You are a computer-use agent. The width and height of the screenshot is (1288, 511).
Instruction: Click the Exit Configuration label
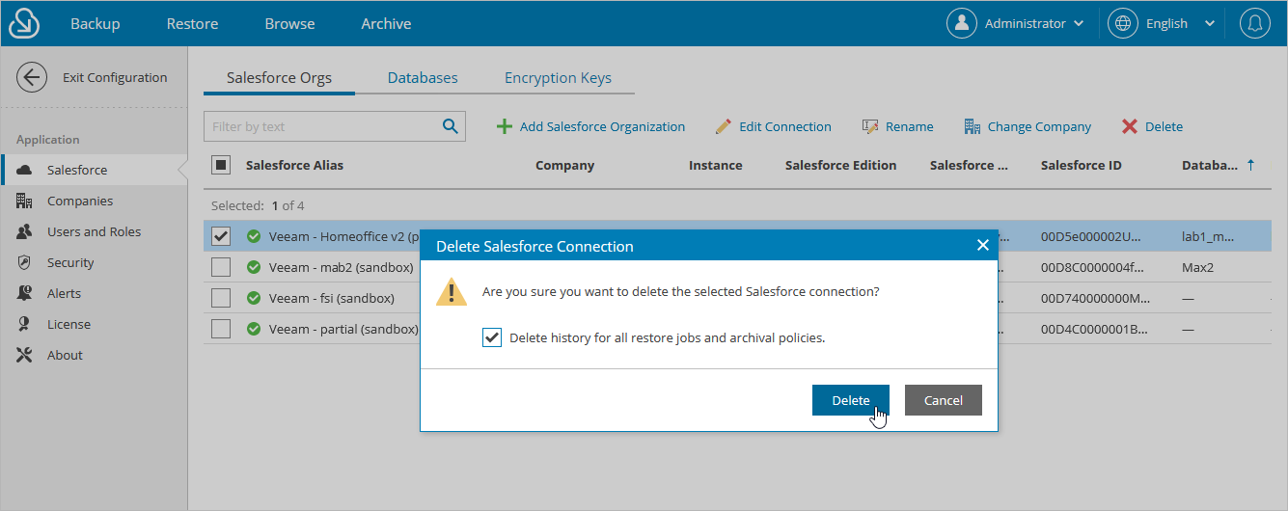[115, 77]
